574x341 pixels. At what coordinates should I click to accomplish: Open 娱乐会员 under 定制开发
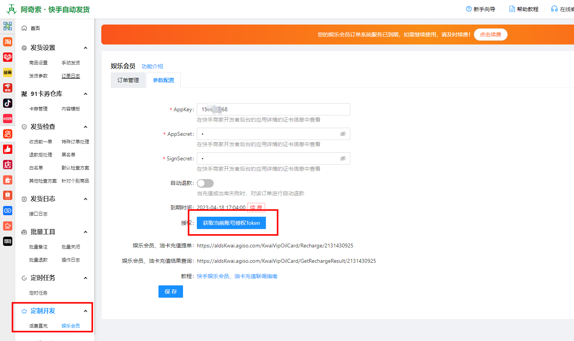pyautogui.click(x=71, y=326)
